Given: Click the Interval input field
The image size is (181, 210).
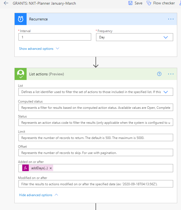Looking at the screenshot, I should pos(55,37).
